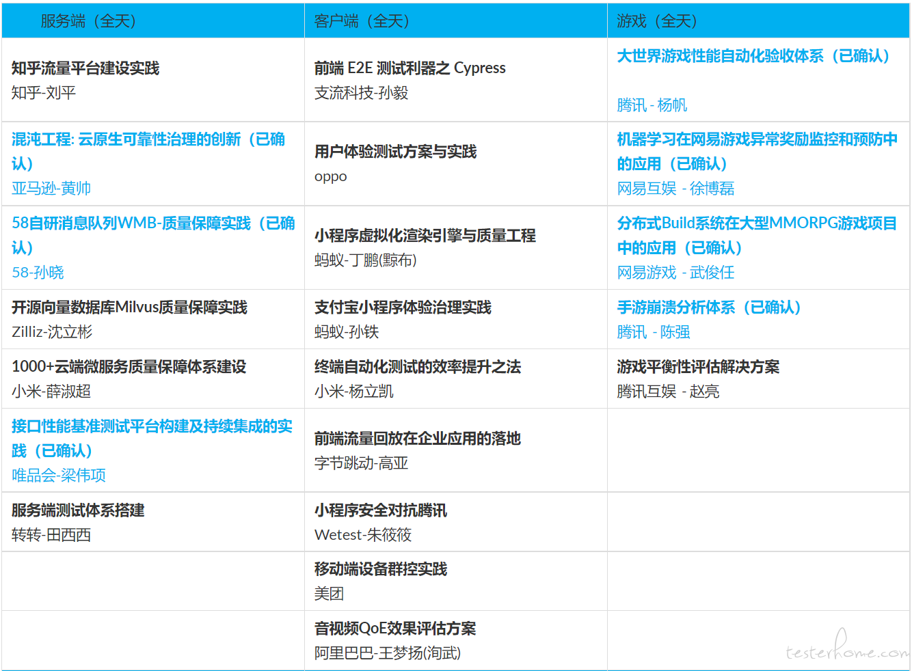Click speaker text 小米-薛淑超
Viewport: 912px width, 671px height.
point(51,392)
